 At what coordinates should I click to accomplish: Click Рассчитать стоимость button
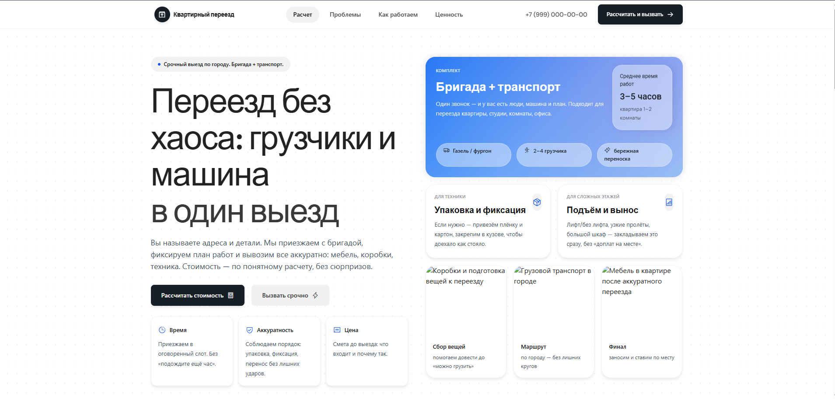tap(198, 295)
